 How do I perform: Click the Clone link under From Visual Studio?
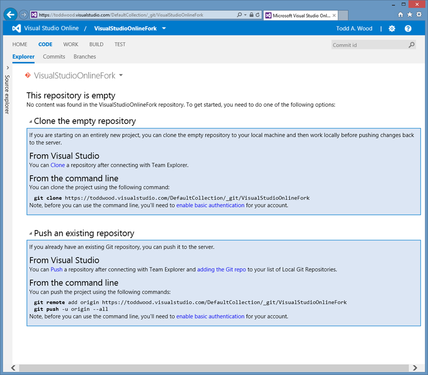coord(58,165)
